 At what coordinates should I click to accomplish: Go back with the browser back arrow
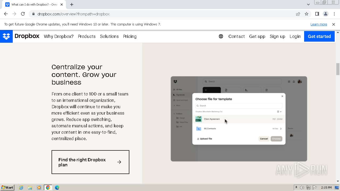[x=6, y=14]
